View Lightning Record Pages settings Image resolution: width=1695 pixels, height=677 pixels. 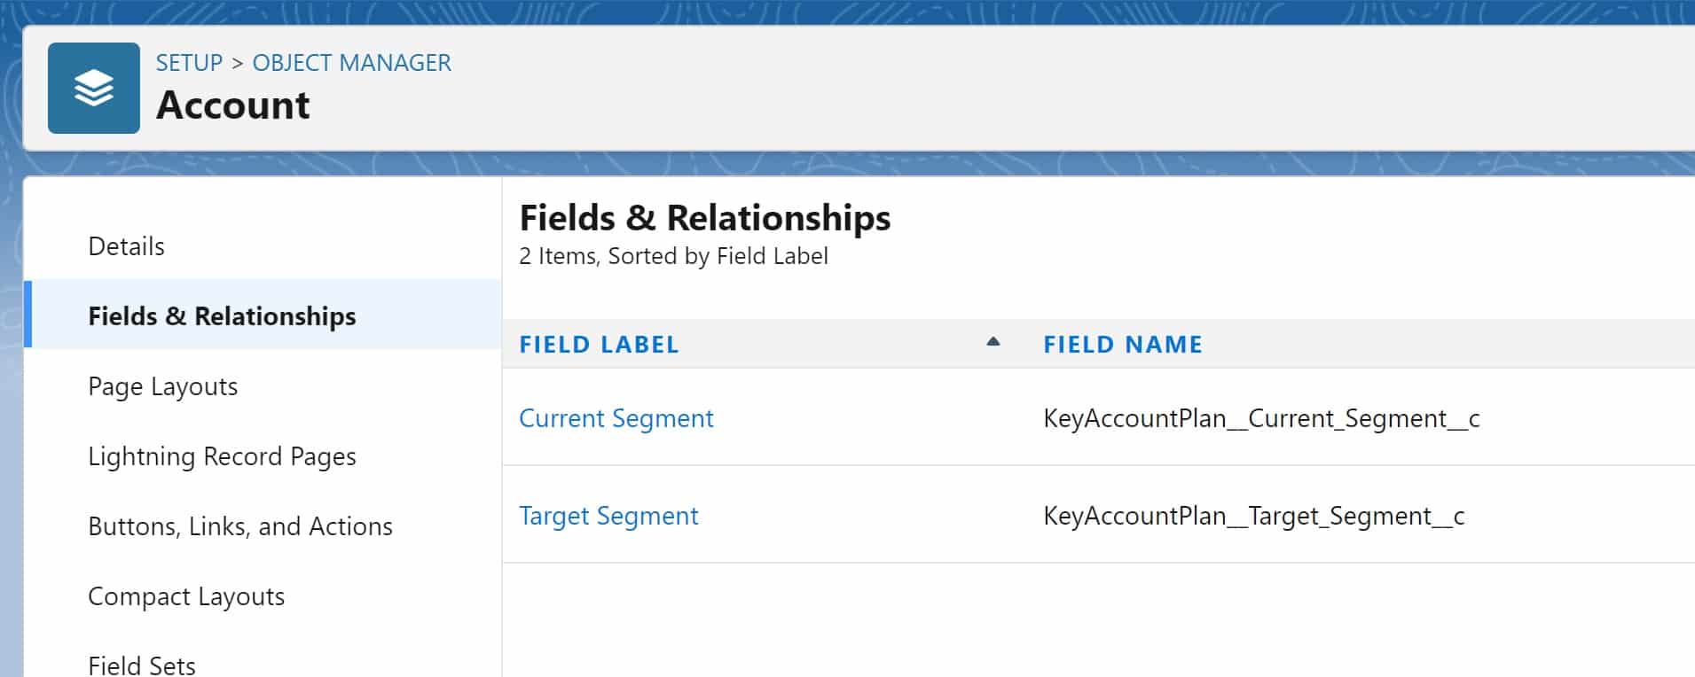222,455
